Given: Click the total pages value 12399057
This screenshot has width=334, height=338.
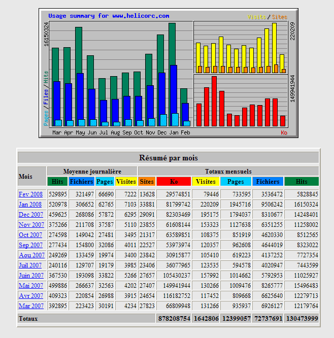Looking at the screenshot, I should click(x=236, y=319).
